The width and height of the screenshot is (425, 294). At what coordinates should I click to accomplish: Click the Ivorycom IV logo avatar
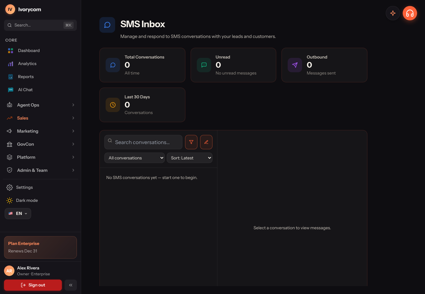click(x=10, y=9)
